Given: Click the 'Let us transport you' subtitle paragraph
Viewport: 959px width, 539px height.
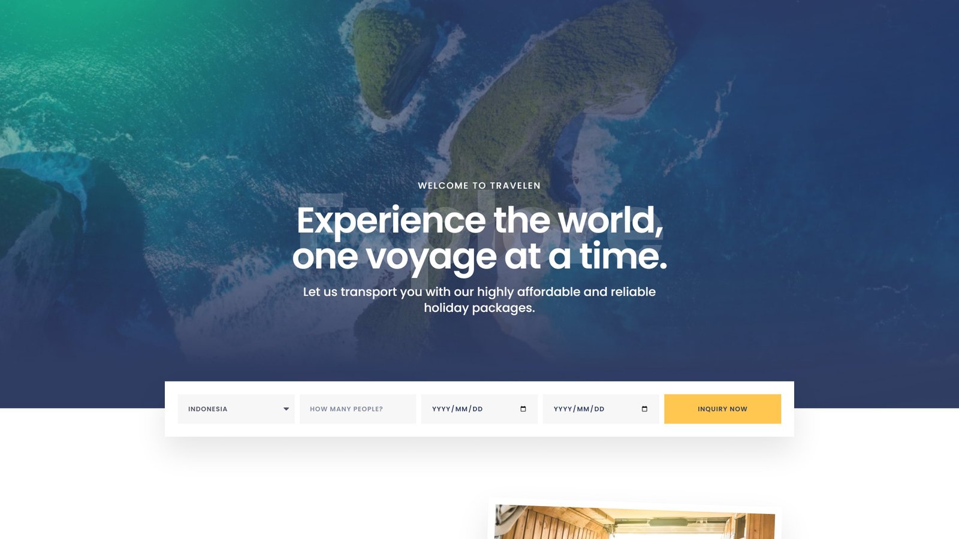Looking at the screenshot, I should pyautogui.click(x=479, y=299).
